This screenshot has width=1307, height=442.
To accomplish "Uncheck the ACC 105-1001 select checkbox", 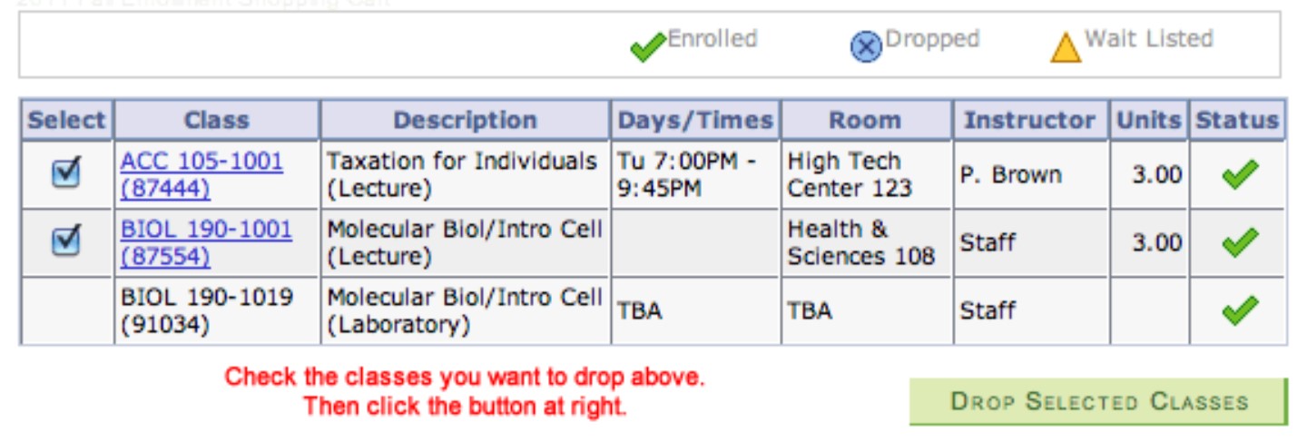I will point(66,172).
